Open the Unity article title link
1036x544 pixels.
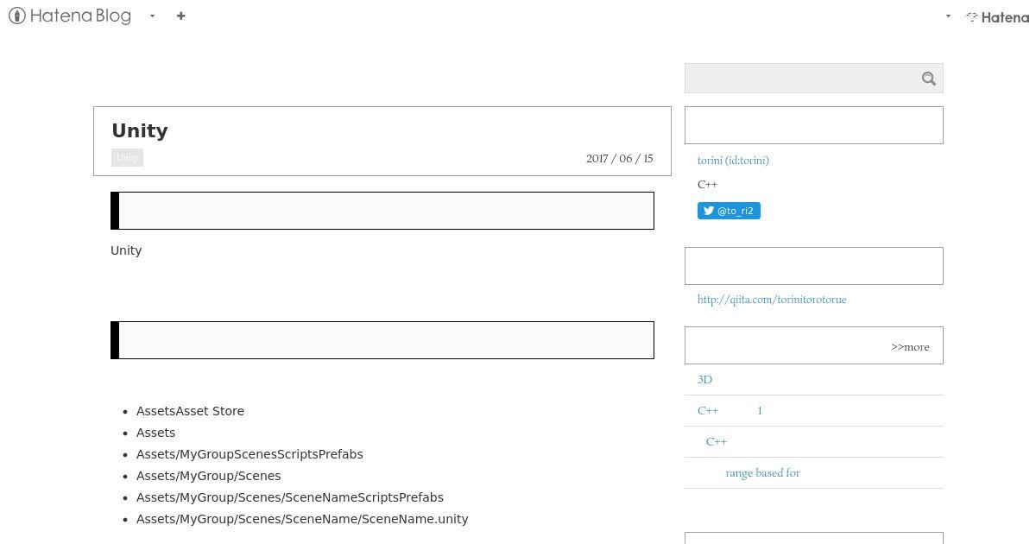point(140,130)
